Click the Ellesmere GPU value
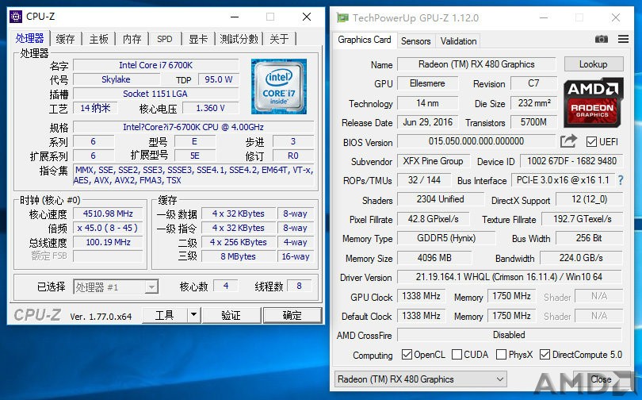The image size is (642, 400). click(x=427, y=83)
